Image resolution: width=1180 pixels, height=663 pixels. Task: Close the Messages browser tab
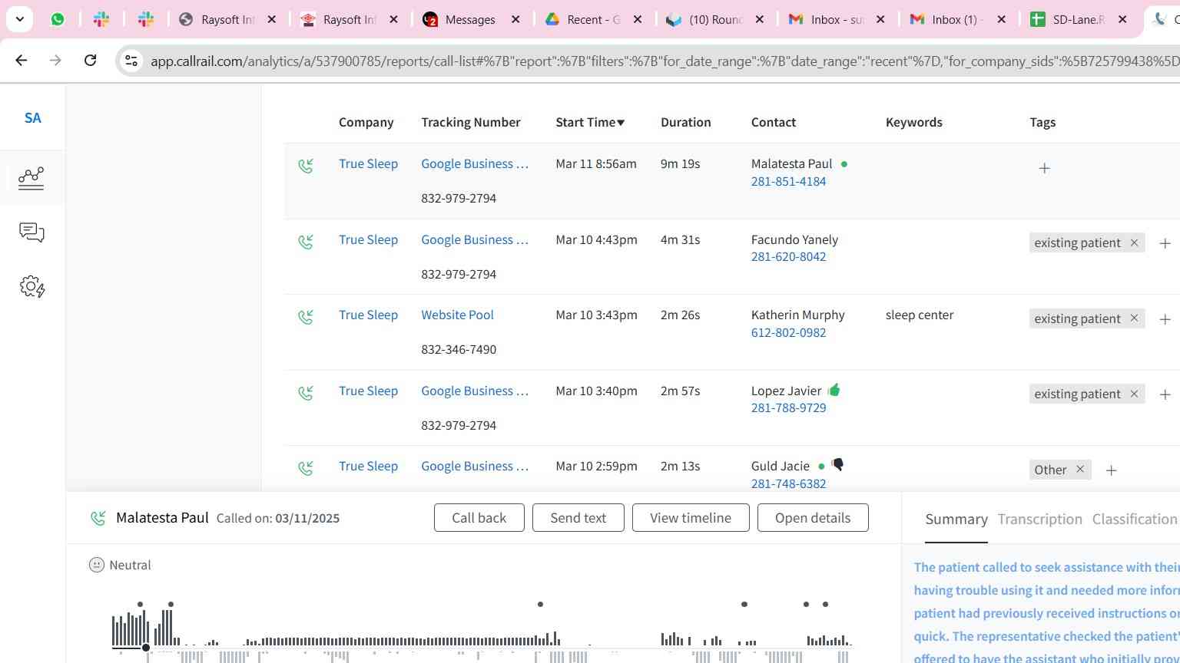515,19
